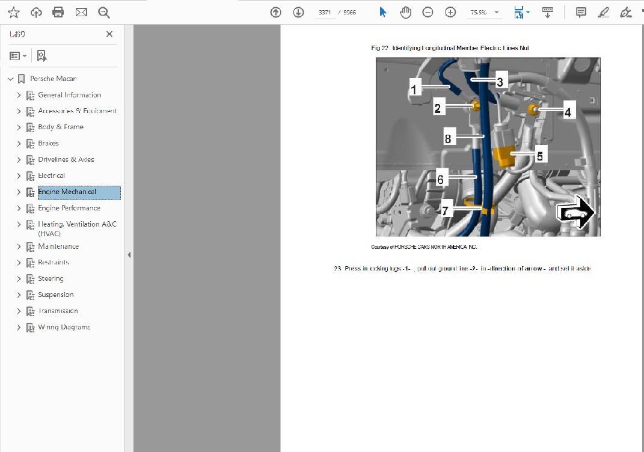Open the Maintenance bookmark label
The height and width of the screenshot is (452, 644).
click(x=58, y=246)
